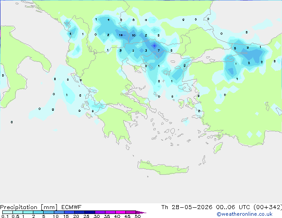The image size is (282, 218).
Task: Click the darkest blue precipitation core on the map
Action: 154,46
